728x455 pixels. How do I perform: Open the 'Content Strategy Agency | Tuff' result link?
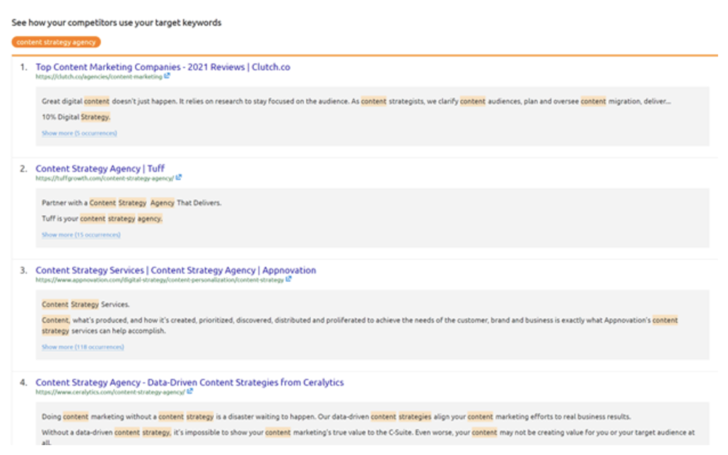click(101, 168)
